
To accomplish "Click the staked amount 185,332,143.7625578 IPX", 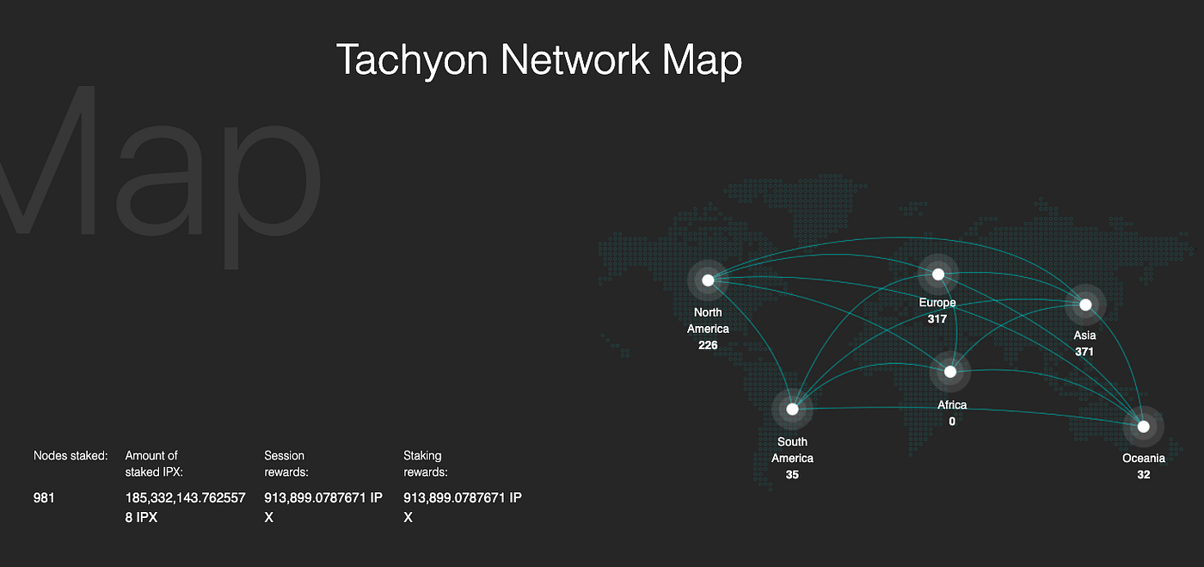I will click(186, 507).
